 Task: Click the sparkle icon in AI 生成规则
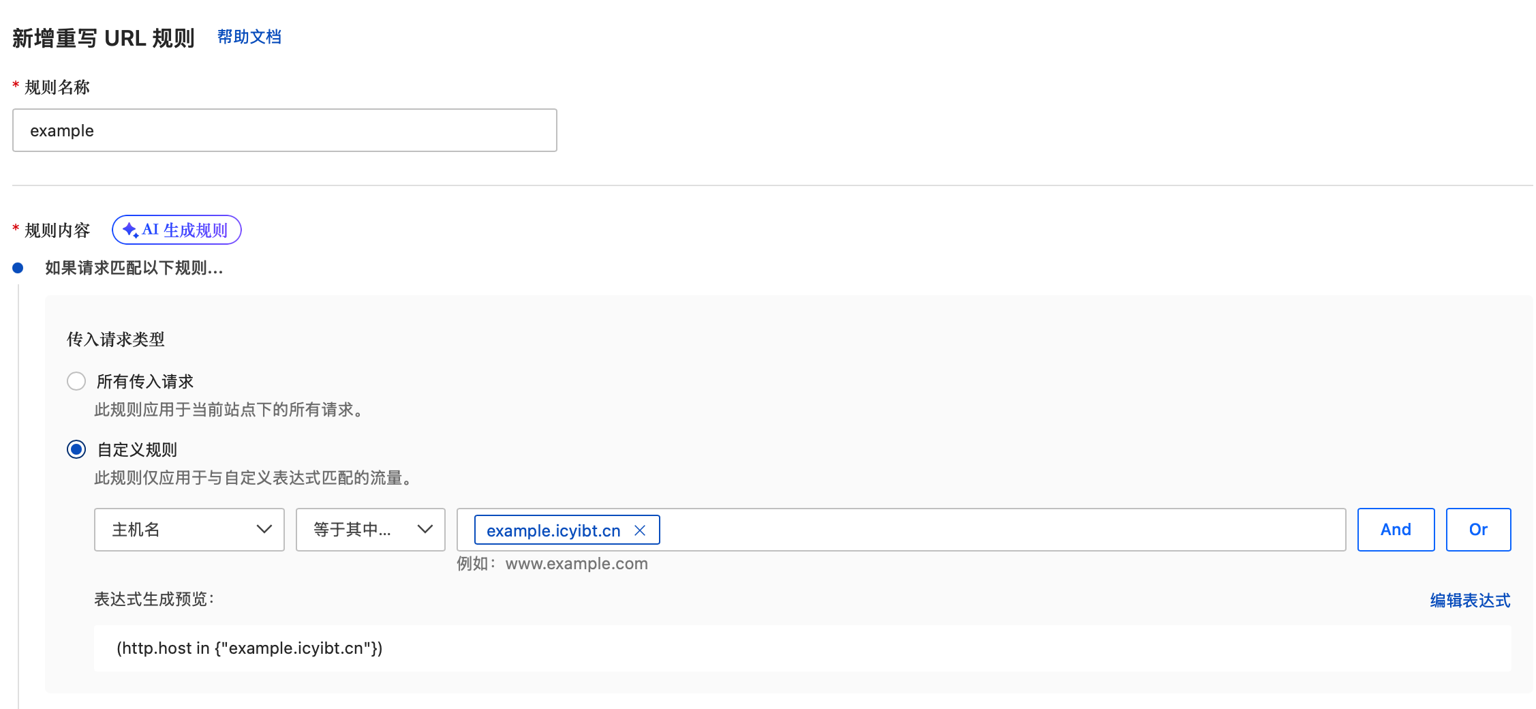pos(130,230)
